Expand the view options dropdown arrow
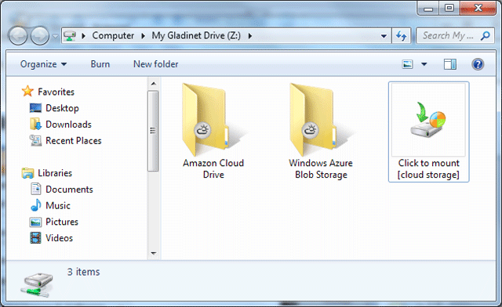Viewport: 502px width, 307px height. coord(424,64)
